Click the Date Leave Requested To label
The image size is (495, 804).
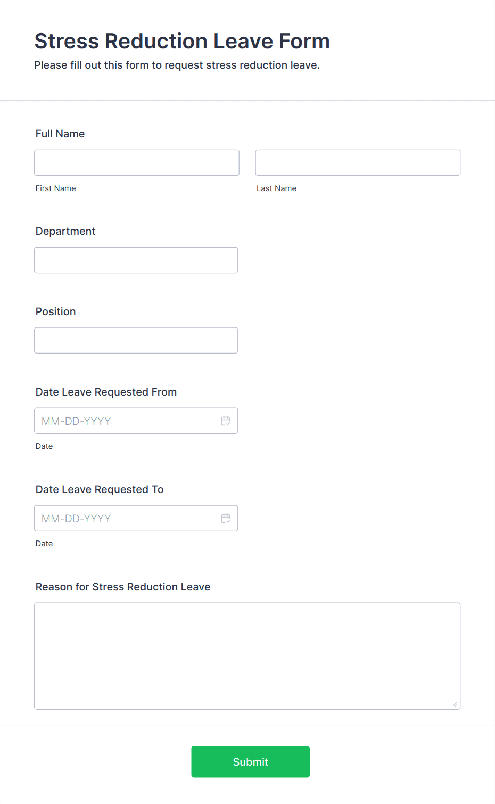100,489
